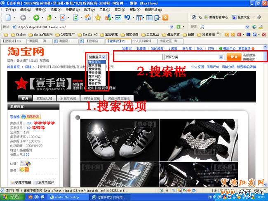
Task: Open the Home page icon in toolbar
Action: coord(87,18)
